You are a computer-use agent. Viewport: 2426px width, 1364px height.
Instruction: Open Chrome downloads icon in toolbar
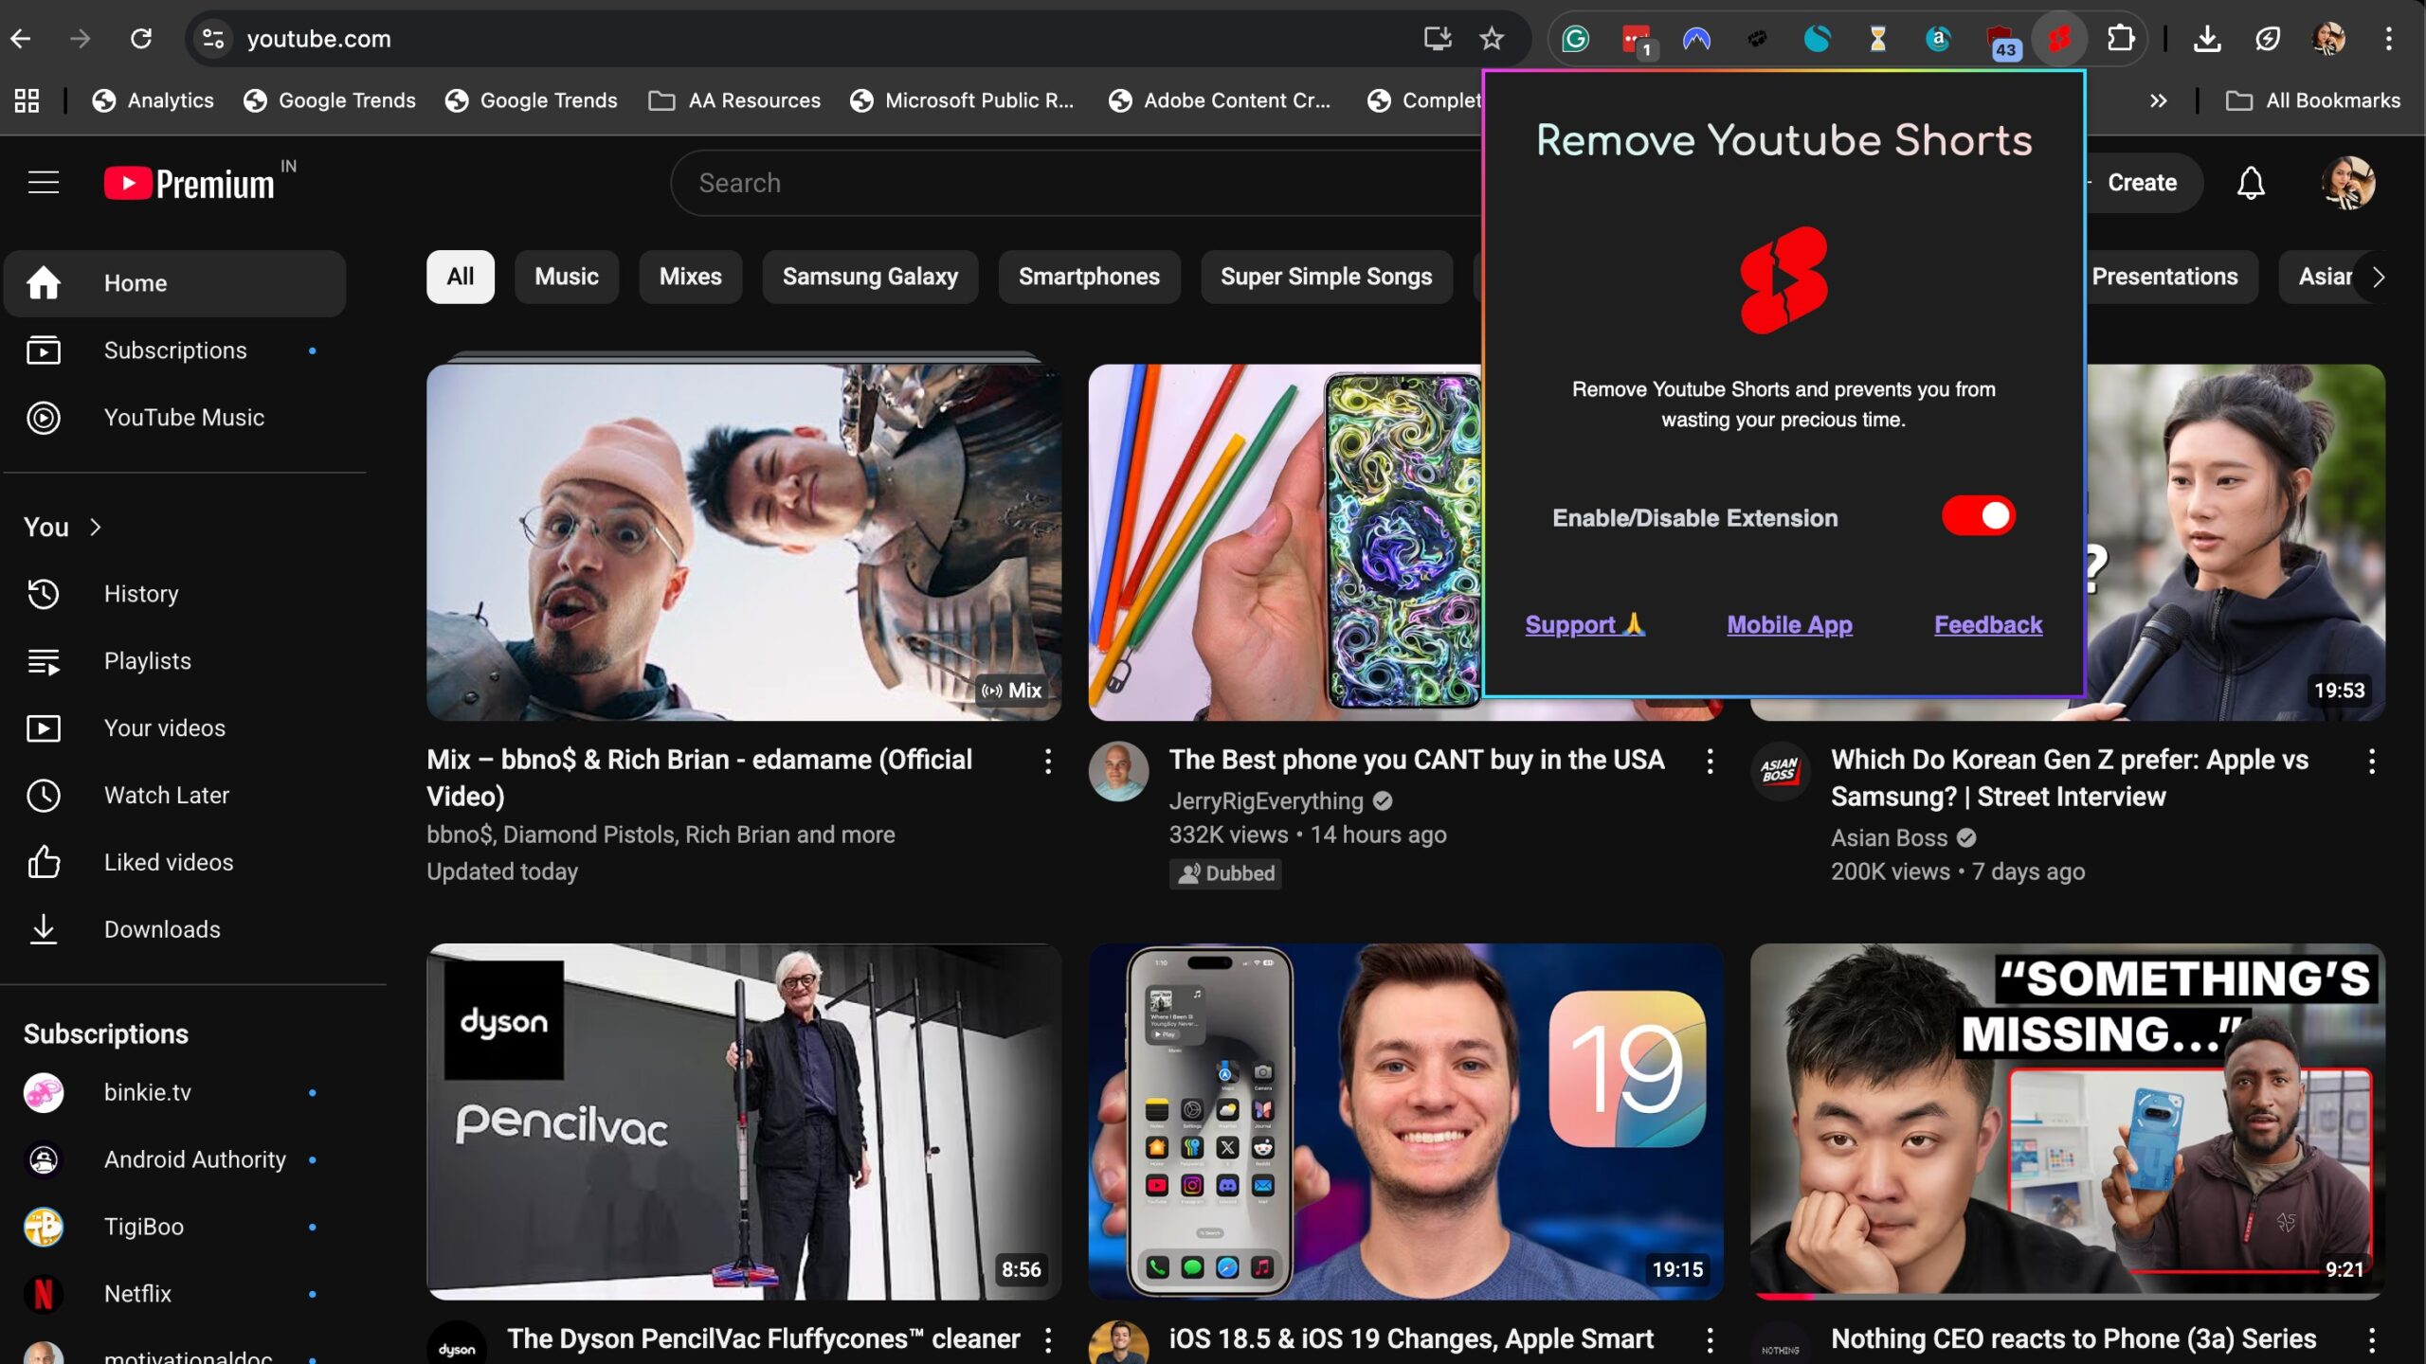(x=2207, y=39)
